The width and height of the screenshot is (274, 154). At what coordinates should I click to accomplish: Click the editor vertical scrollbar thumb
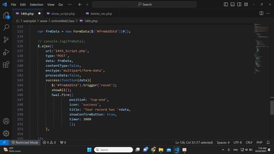point(272,108)
